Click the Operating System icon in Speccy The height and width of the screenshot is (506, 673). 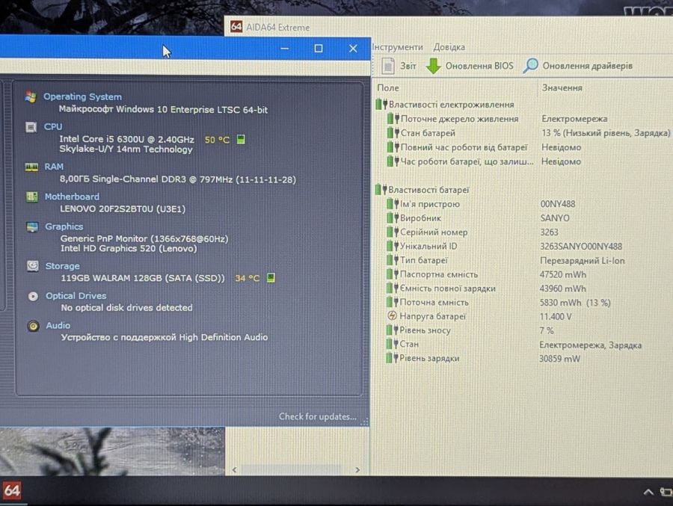[x=30, y=96]
